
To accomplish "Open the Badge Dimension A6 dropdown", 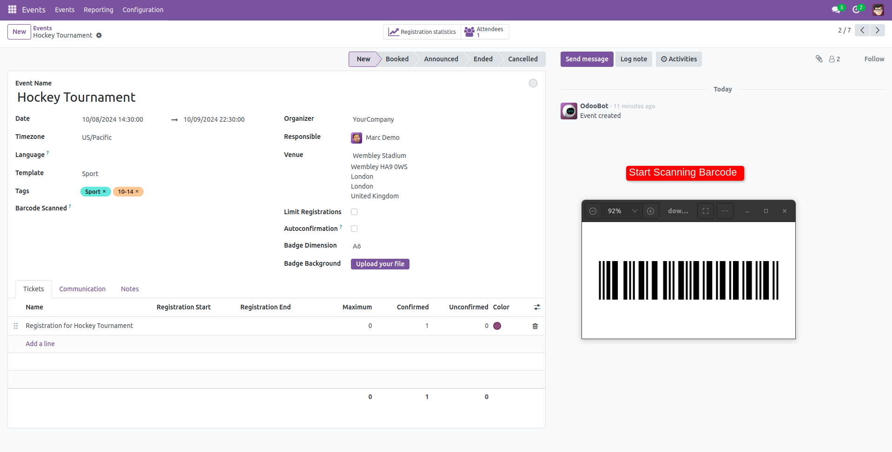I will 444,246.
